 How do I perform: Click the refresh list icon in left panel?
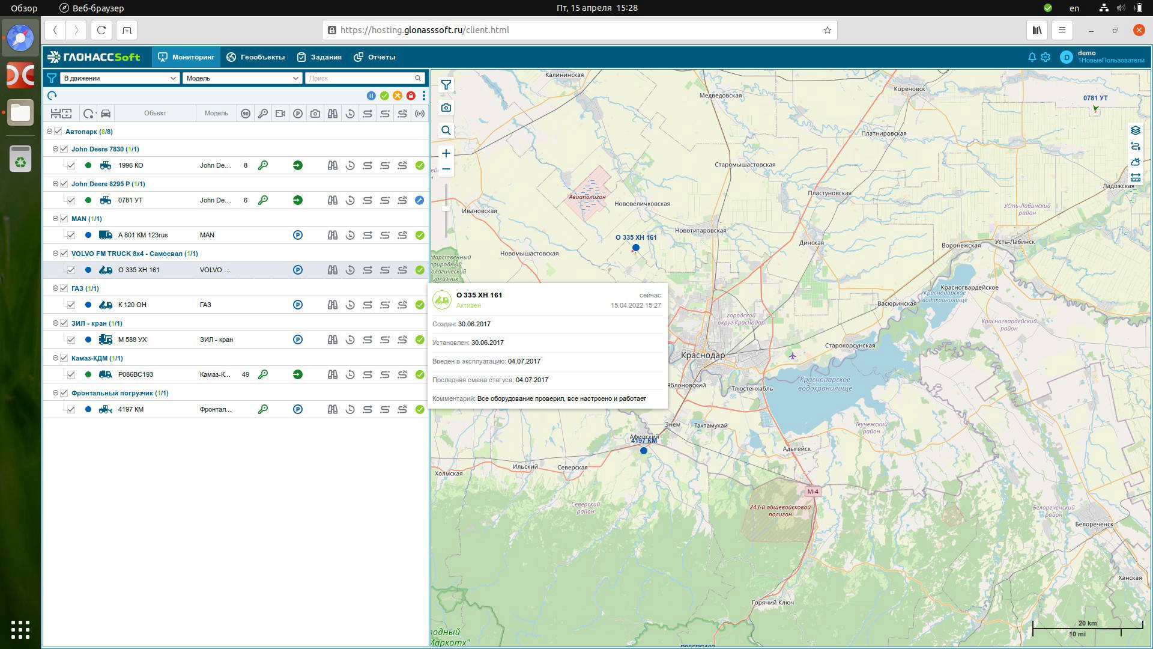[x=52, y=96]
